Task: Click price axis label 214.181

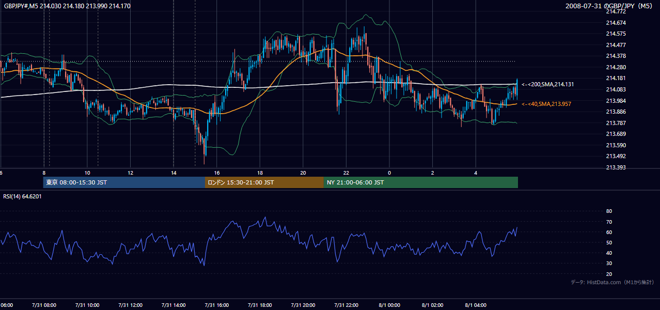Action: tap(616, 78)
